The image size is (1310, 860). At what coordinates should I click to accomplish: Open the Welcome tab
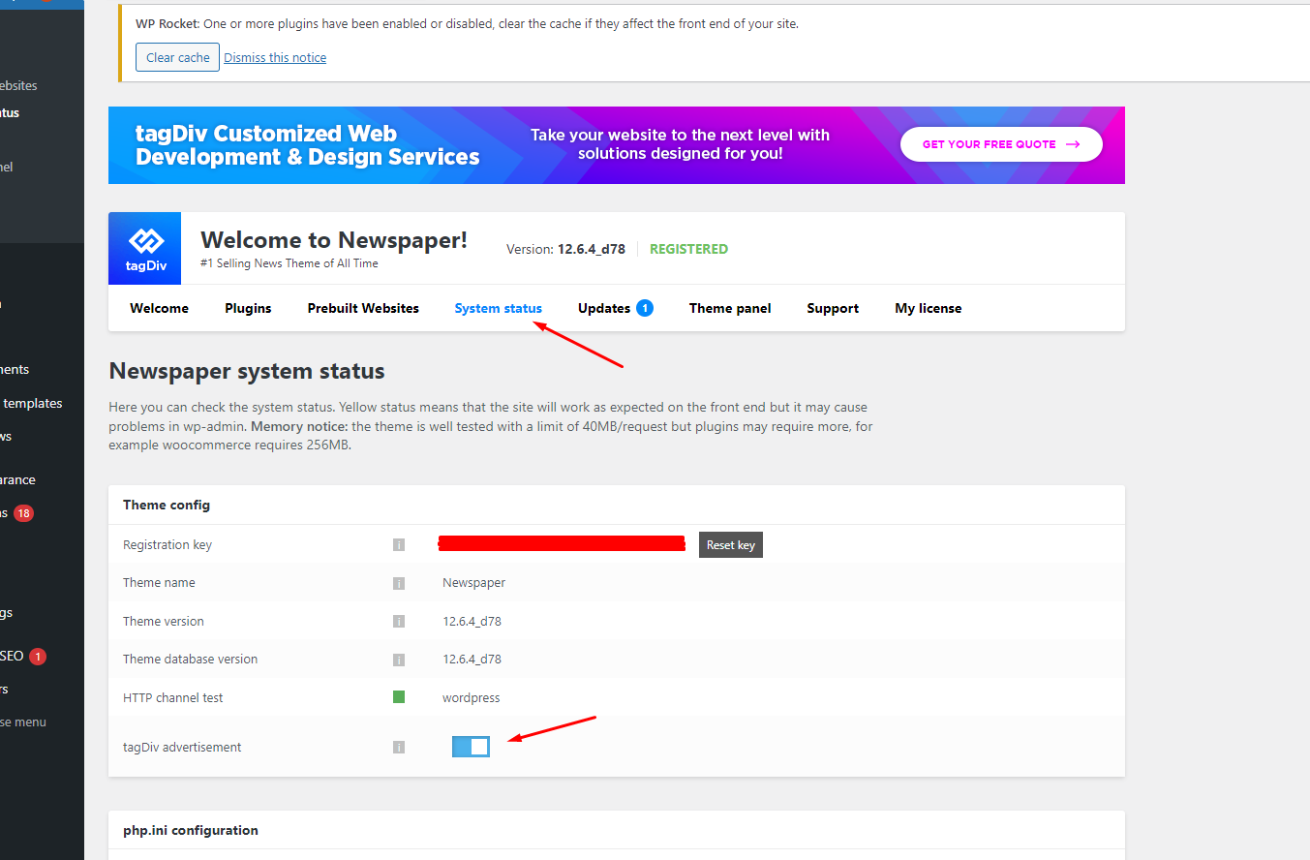pyautogui.click(x=159, y=308)
